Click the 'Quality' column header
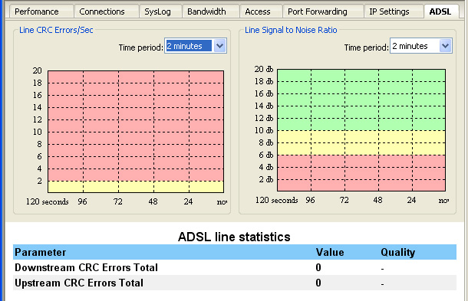Image resolution: width=468 pixels, height=301 pixels. point(398,253)
